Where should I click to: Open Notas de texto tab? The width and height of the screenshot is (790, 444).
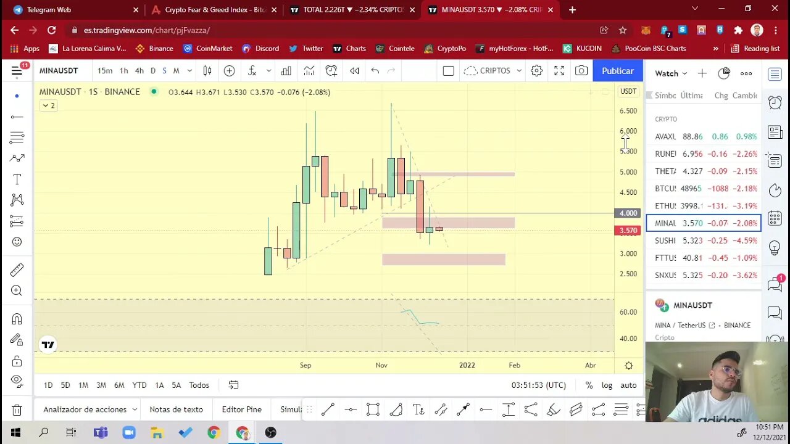176,409
